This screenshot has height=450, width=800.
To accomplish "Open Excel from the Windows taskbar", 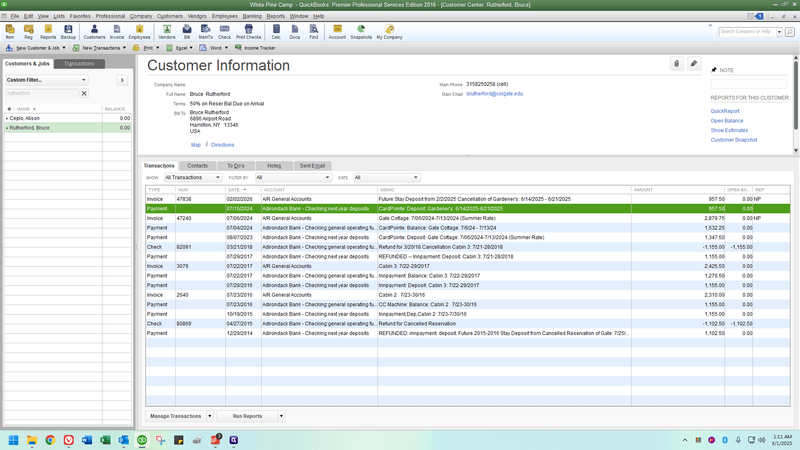I will 105,440.
